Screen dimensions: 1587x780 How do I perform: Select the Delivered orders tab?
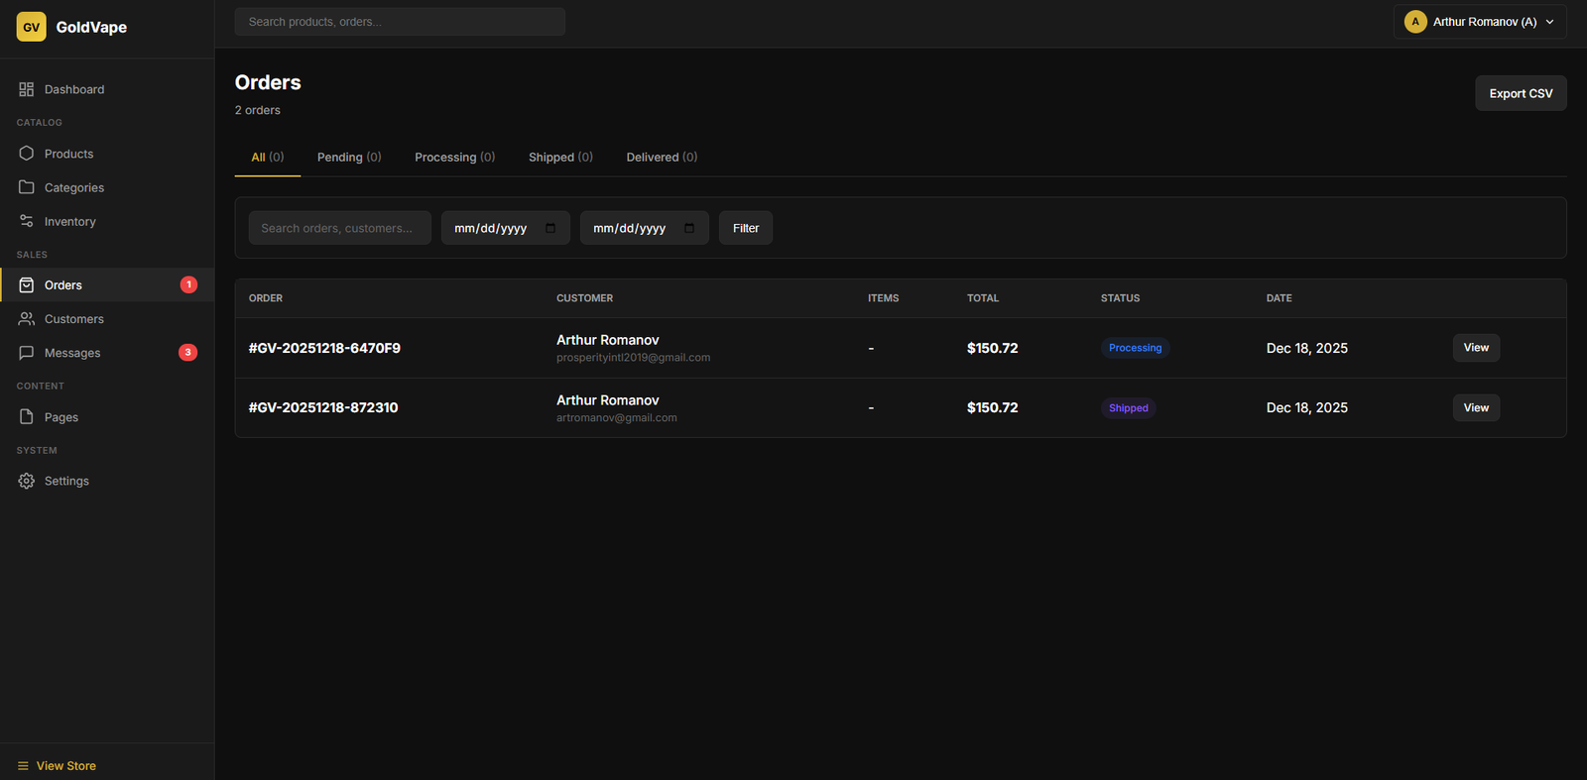662,158
